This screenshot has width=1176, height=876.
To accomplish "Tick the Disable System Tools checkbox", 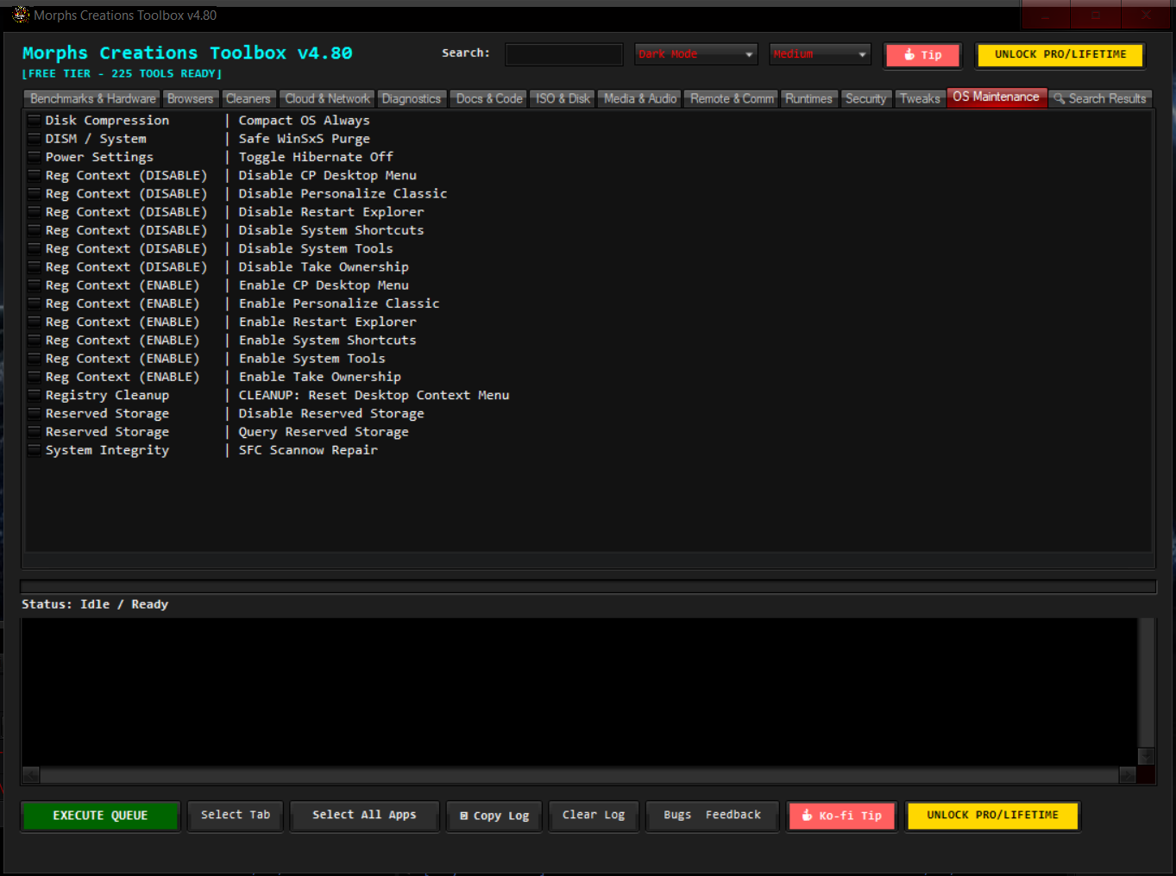I will click(35, 248).
